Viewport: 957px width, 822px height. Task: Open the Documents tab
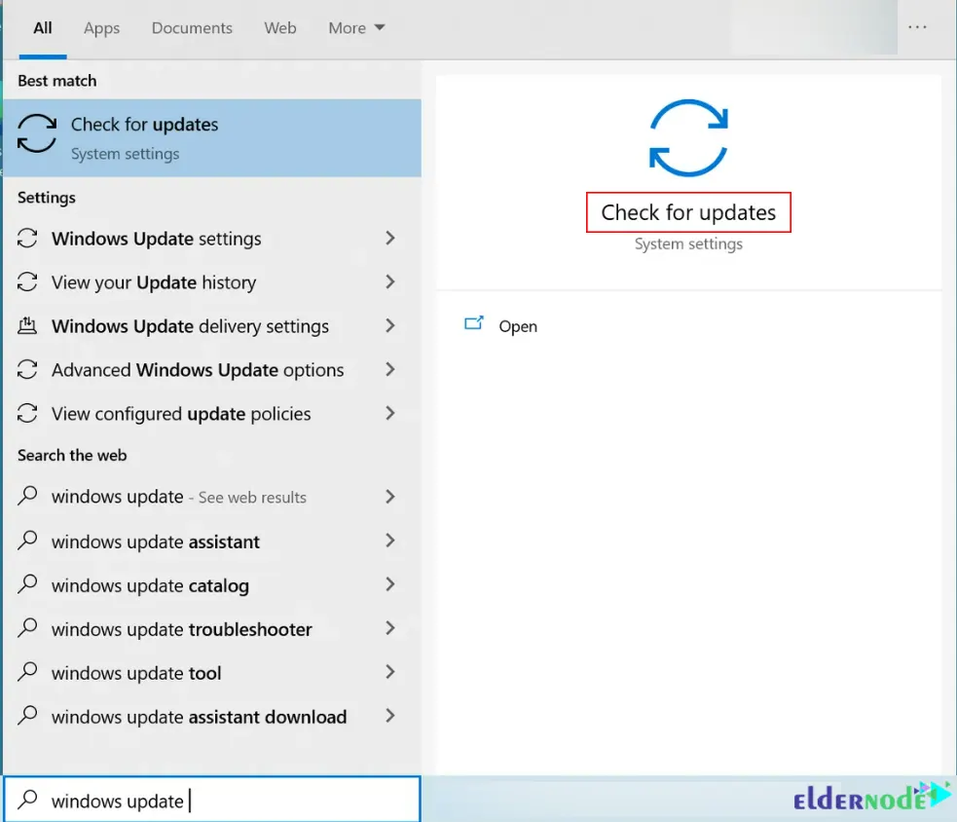click(192, 28)
